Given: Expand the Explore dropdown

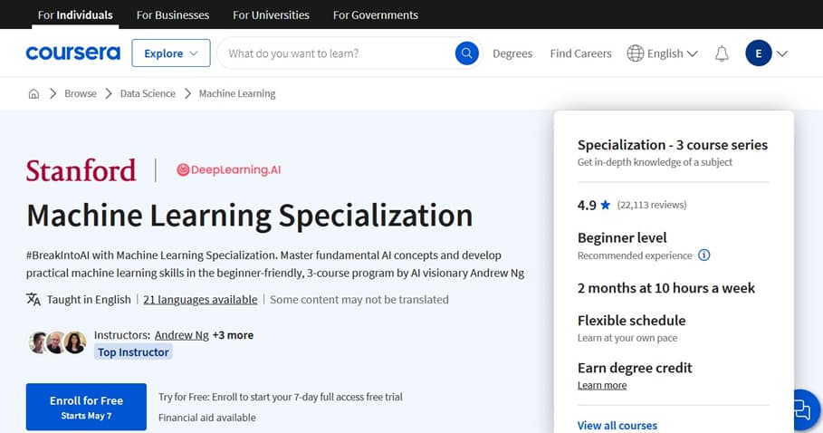Looking at the screenshot, I should 170,53.
